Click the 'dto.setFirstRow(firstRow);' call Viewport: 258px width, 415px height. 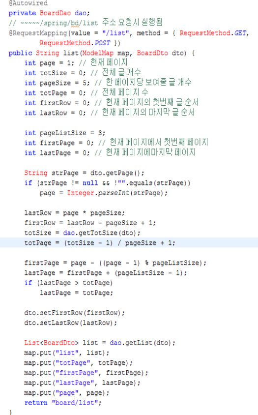tap(74, 313)
